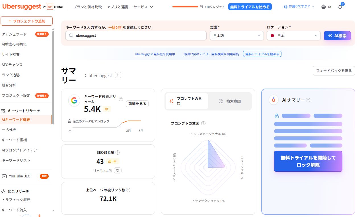The image size is (358, 217).
Task: Open ランク追跡 in the sidebar
Action: [x=11, y=75]
